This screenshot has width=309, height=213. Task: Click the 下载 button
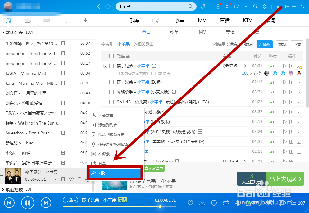[297, 44]
